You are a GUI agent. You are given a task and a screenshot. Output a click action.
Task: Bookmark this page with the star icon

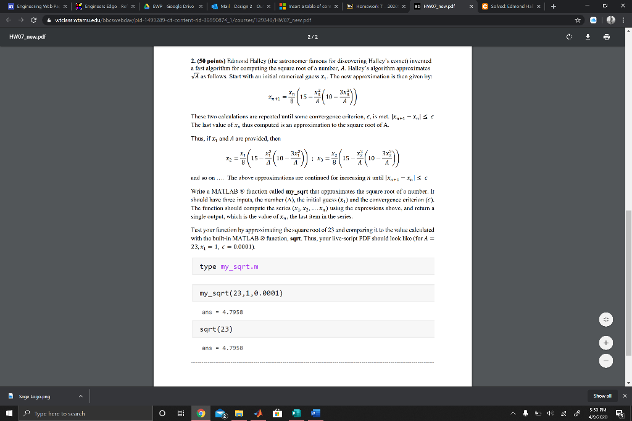(579, 19)
